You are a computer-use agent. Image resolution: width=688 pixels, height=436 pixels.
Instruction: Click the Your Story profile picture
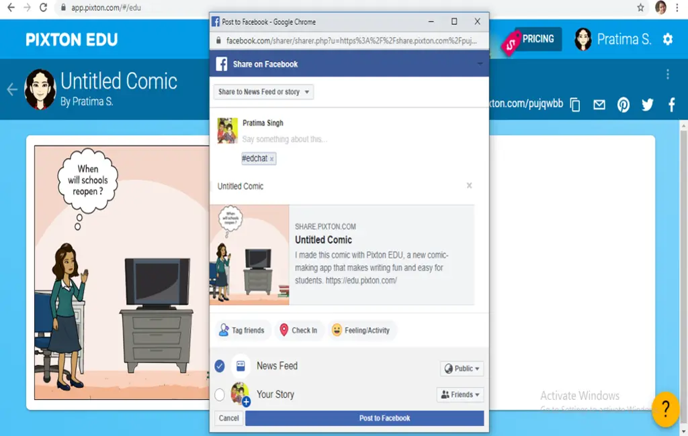coord(240,393)
